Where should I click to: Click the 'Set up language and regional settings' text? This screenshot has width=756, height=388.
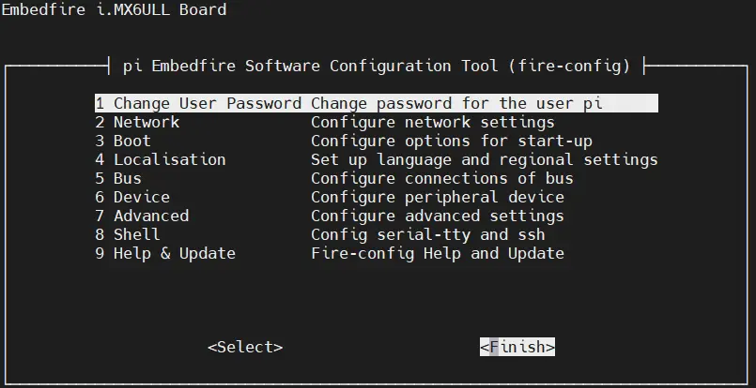(484, 160)
